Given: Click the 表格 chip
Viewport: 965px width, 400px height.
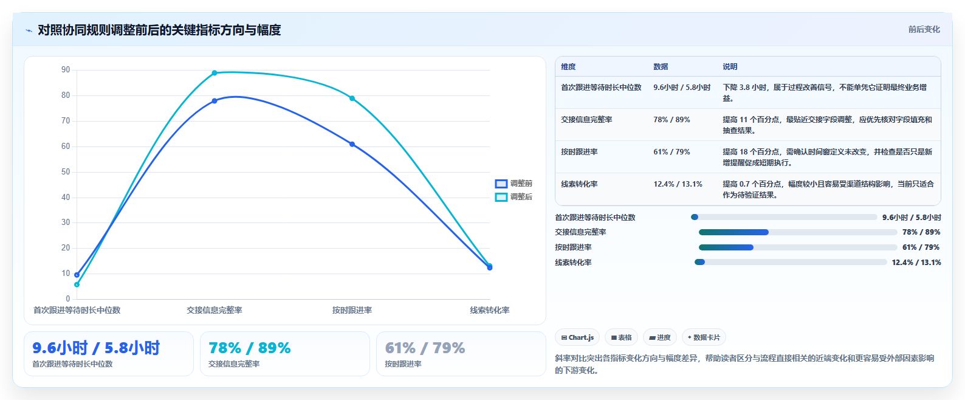Looking at the screenshot, I should click(621, 337).
